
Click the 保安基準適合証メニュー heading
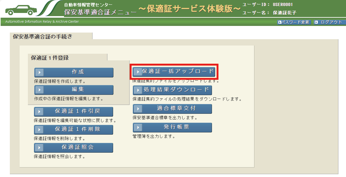click(100, 12)
